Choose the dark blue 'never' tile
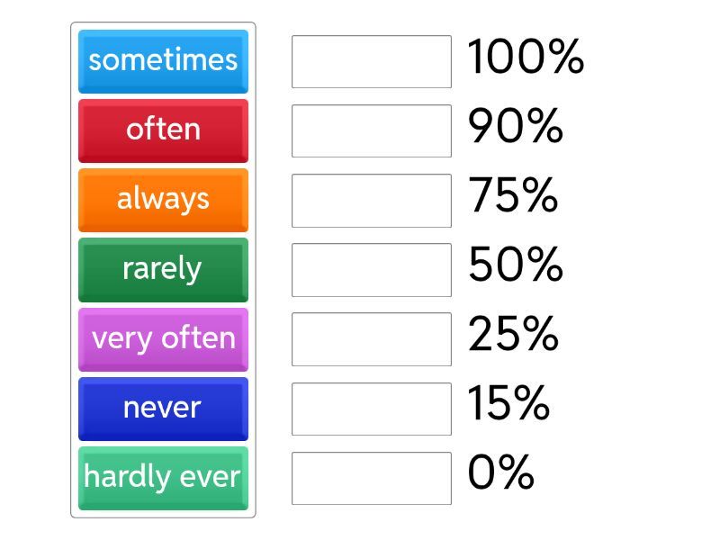The image size is (720, 540). pos(163,409)
